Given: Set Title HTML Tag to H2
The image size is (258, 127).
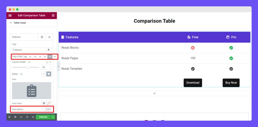Looking at the screenshot, I should pyautogui.click(x=35, y=57).
